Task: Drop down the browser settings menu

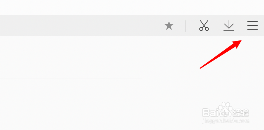Action: pos(253,25)
